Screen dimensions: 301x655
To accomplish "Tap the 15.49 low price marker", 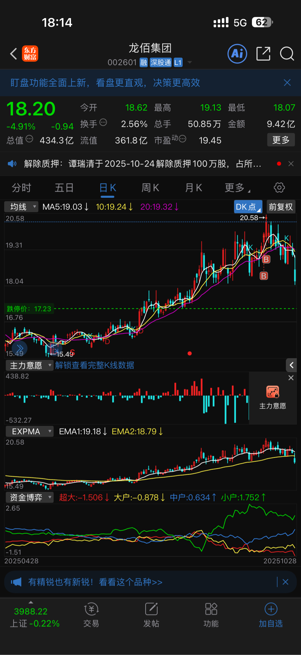I will tap(62, 354).
